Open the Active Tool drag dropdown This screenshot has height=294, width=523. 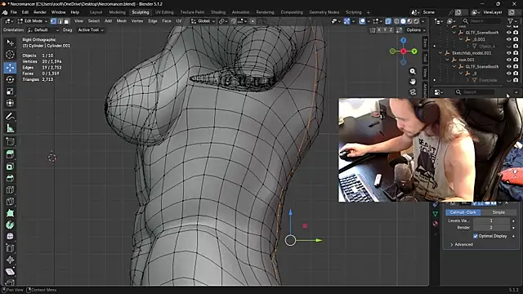point(91,30)
